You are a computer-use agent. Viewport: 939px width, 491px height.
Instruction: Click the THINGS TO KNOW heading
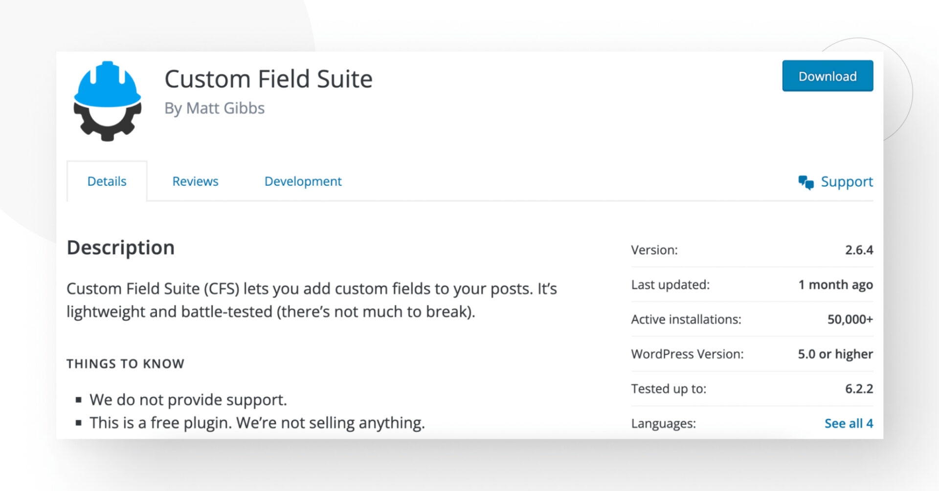click(125, 363)
